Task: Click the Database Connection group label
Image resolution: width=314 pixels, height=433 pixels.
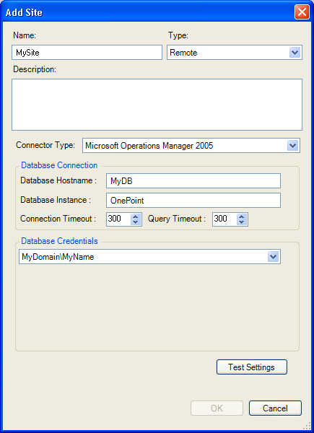Action: tap(59, 165)
